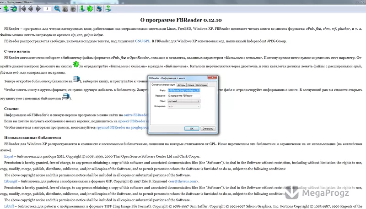Switch to the Авторы tab
The height and width of the screenshot is (209, 366).
181,85
